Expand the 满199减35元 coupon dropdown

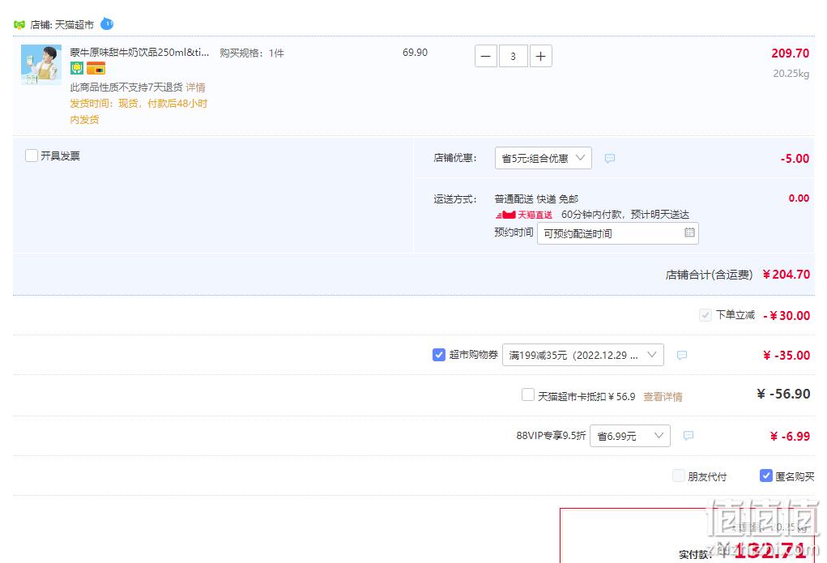tap(583, 355)
